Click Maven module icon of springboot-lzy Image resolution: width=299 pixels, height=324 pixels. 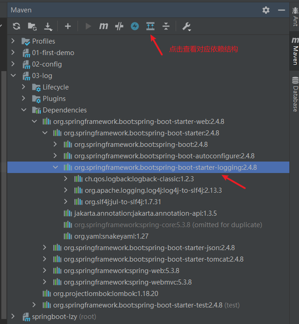(27, 317)
